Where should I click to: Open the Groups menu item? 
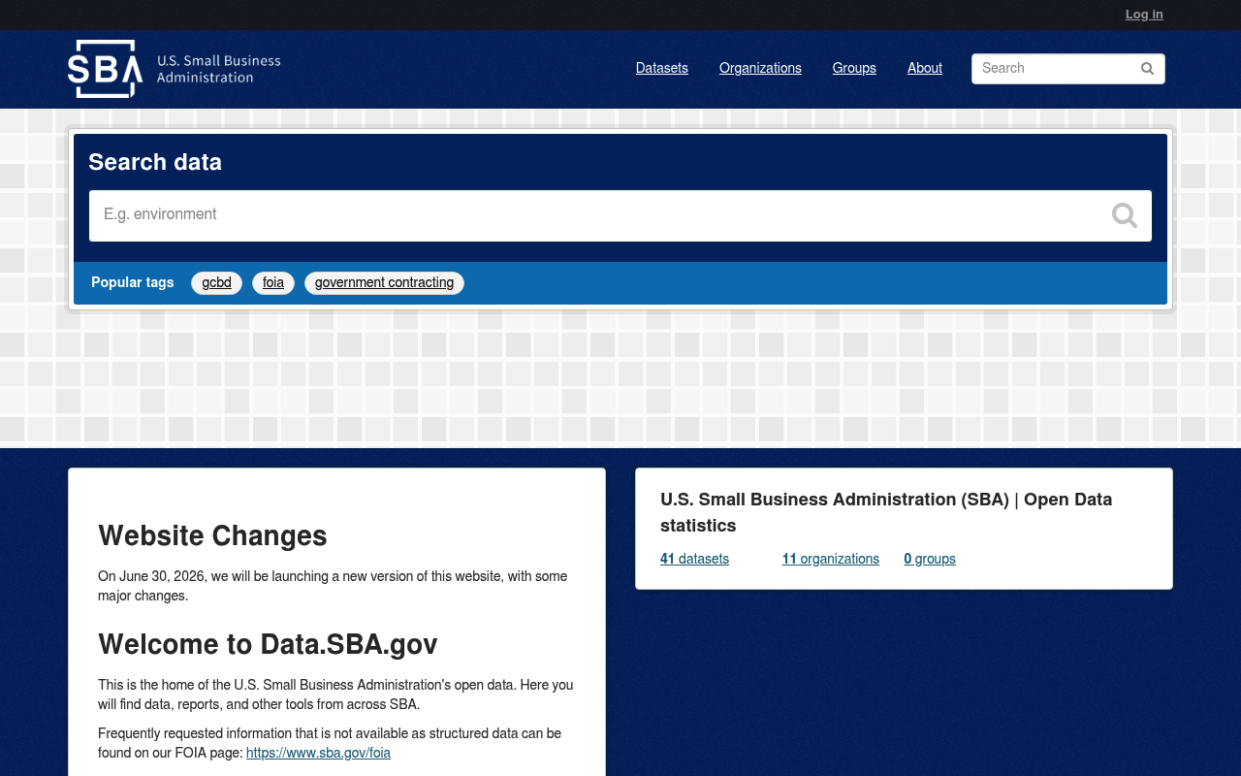854,68
